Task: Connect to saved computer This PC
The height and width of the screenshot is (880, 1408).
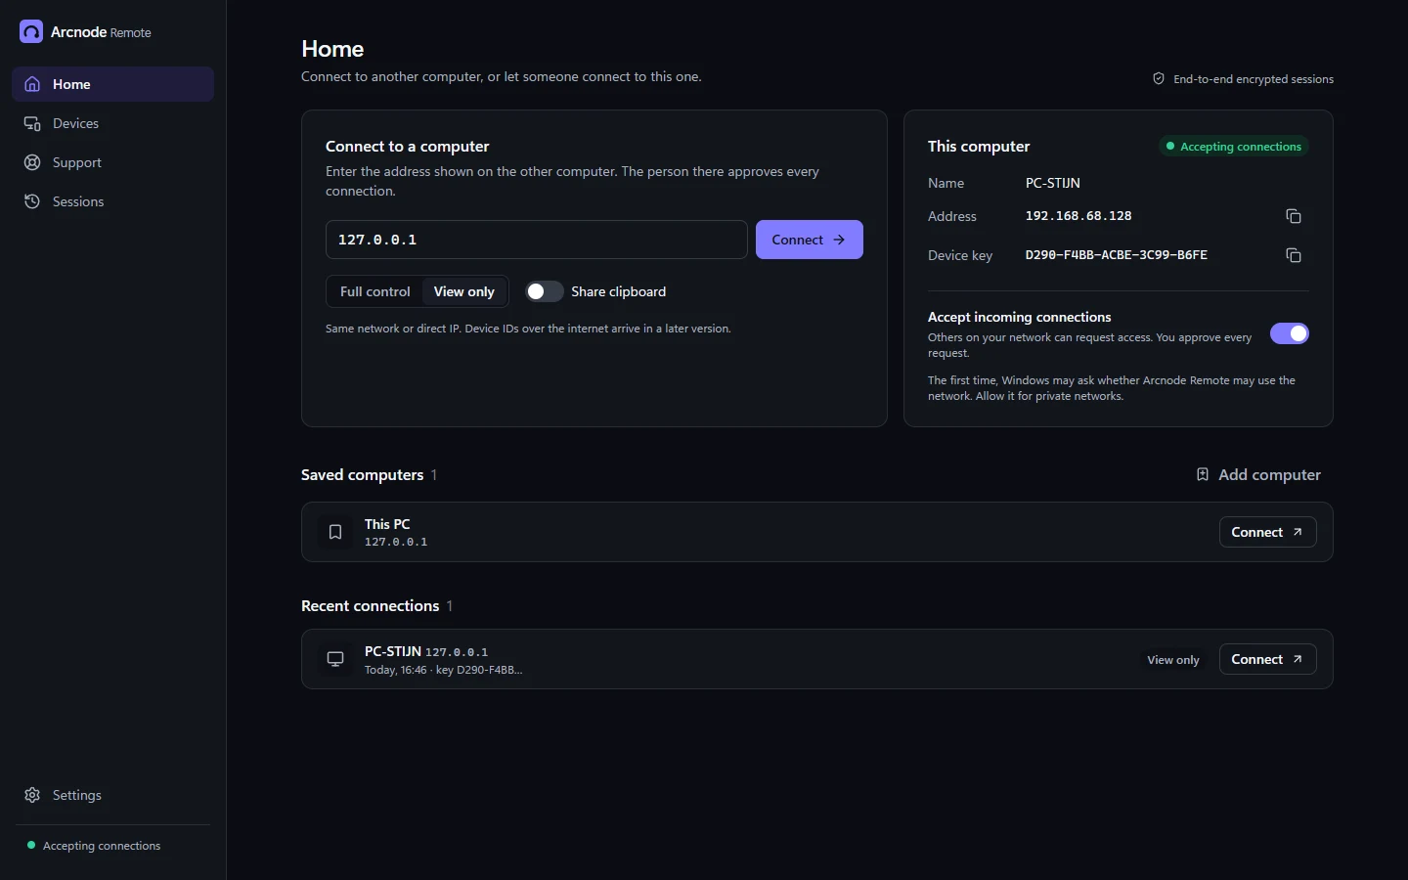Action: click(1267, 532)
